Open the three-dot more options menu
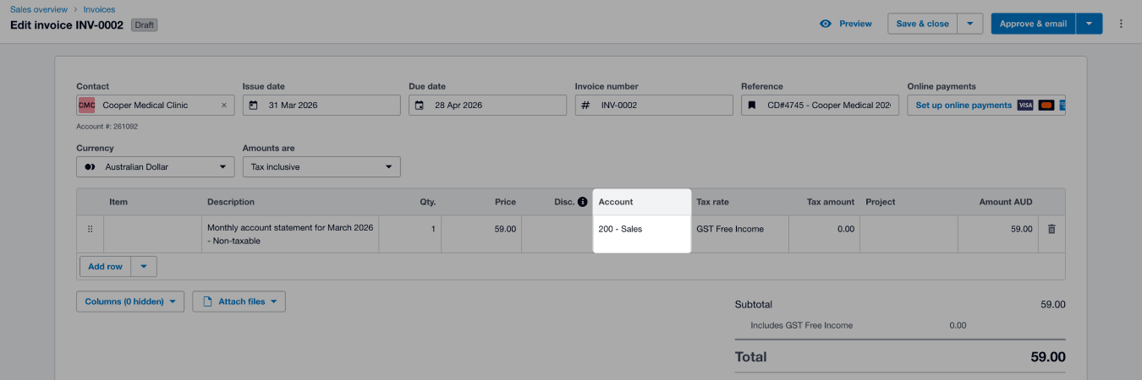The image size is (1142, 380). point(1121,24)
